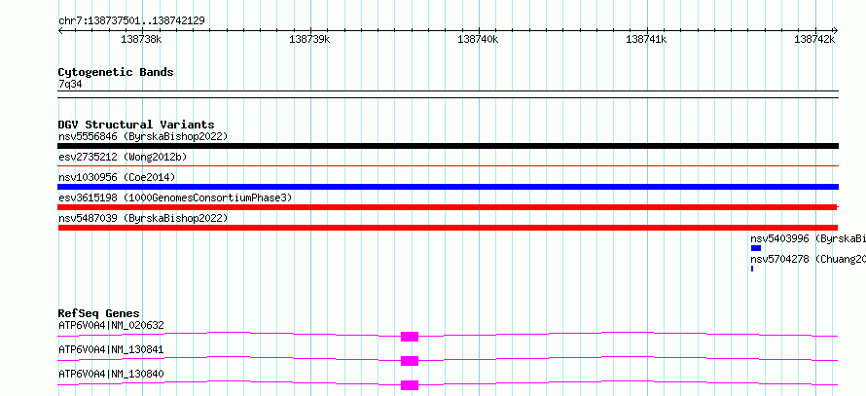
Task: Click the Cytogenetic Bands track title
Action: 116,72
